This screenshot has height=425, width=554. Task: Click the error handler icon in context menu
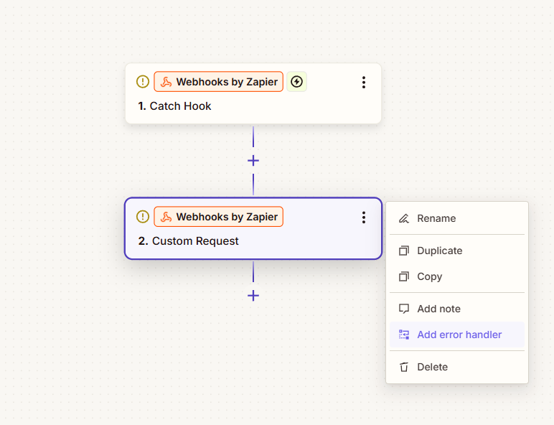[404, 335]
